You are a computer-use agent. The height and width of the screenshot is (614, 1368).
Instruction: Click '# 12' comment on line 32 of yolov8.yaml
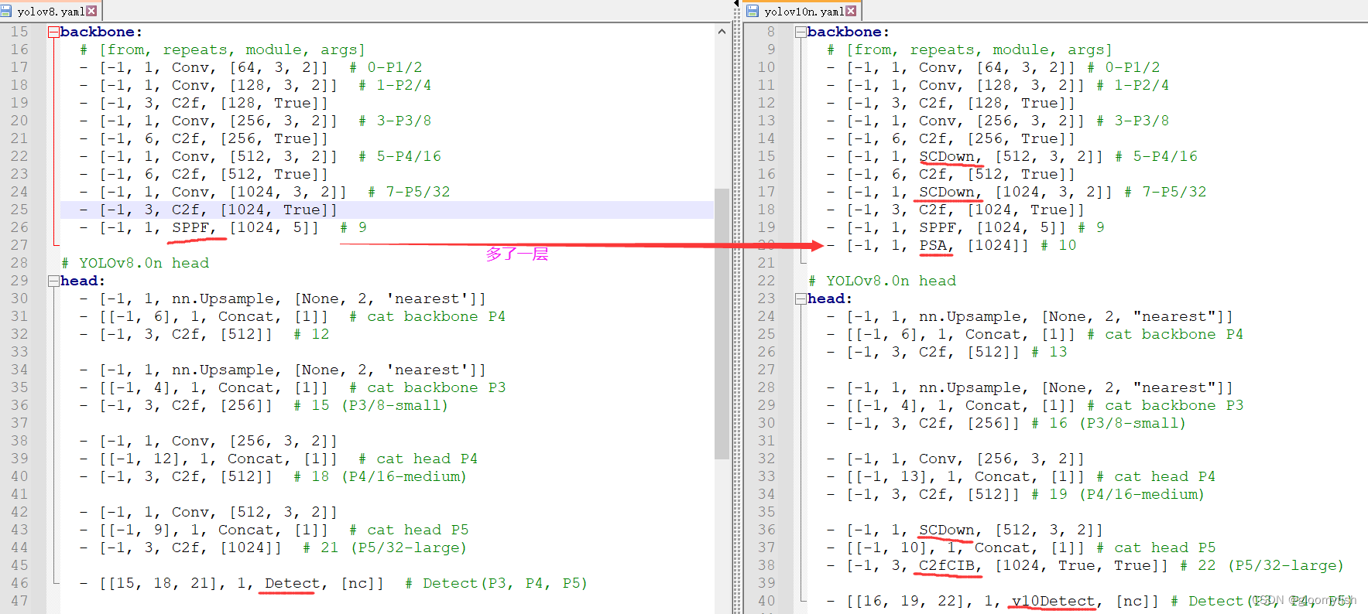(311, 334)
